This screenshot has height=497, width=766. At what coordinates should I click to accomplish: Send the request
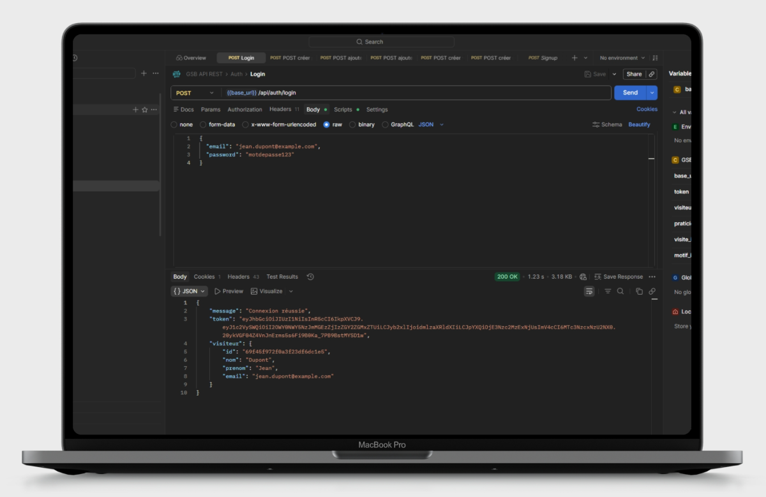point(630,93)
